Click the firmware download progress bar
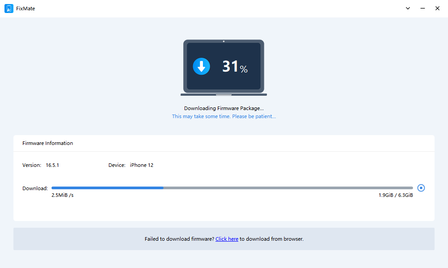The image size is (448, 268). click(232, 188)
